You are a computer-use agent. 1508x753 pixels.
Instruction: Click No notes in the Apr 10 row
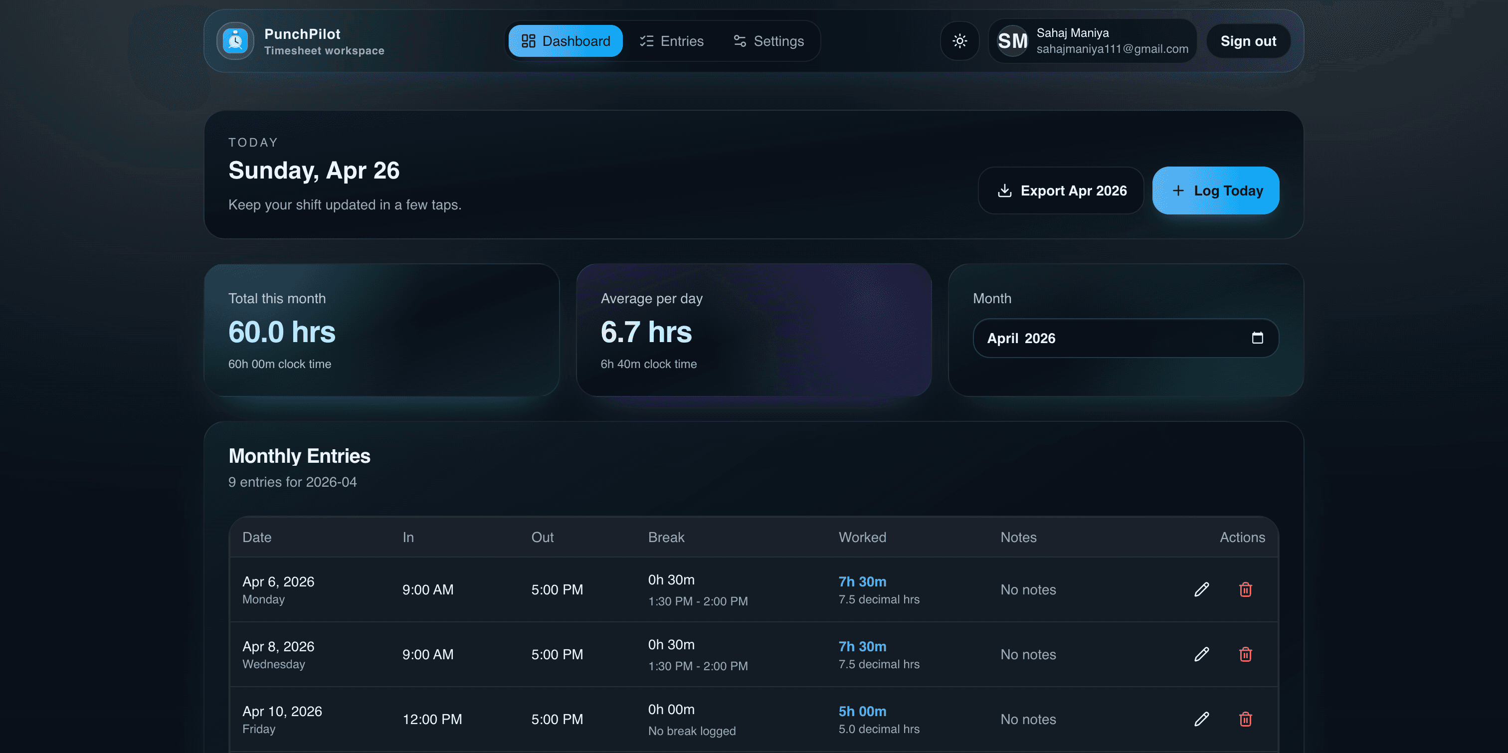click(1028, 720)
